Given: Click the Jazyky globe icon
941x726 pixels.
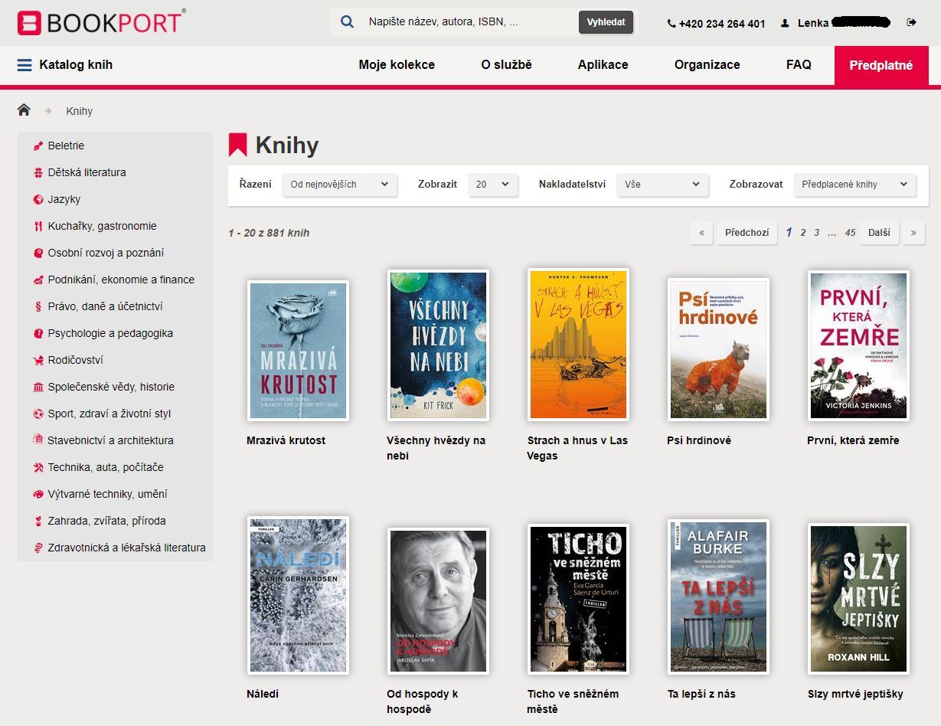Looking at the screenshot, I should [38, 199].
